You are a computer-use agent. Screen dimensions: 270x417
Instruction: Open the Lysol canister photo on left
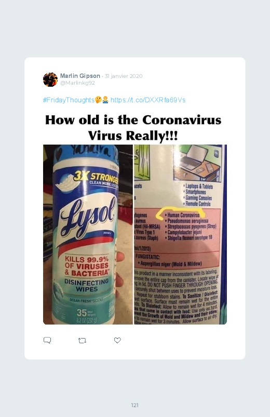(88, 234)
